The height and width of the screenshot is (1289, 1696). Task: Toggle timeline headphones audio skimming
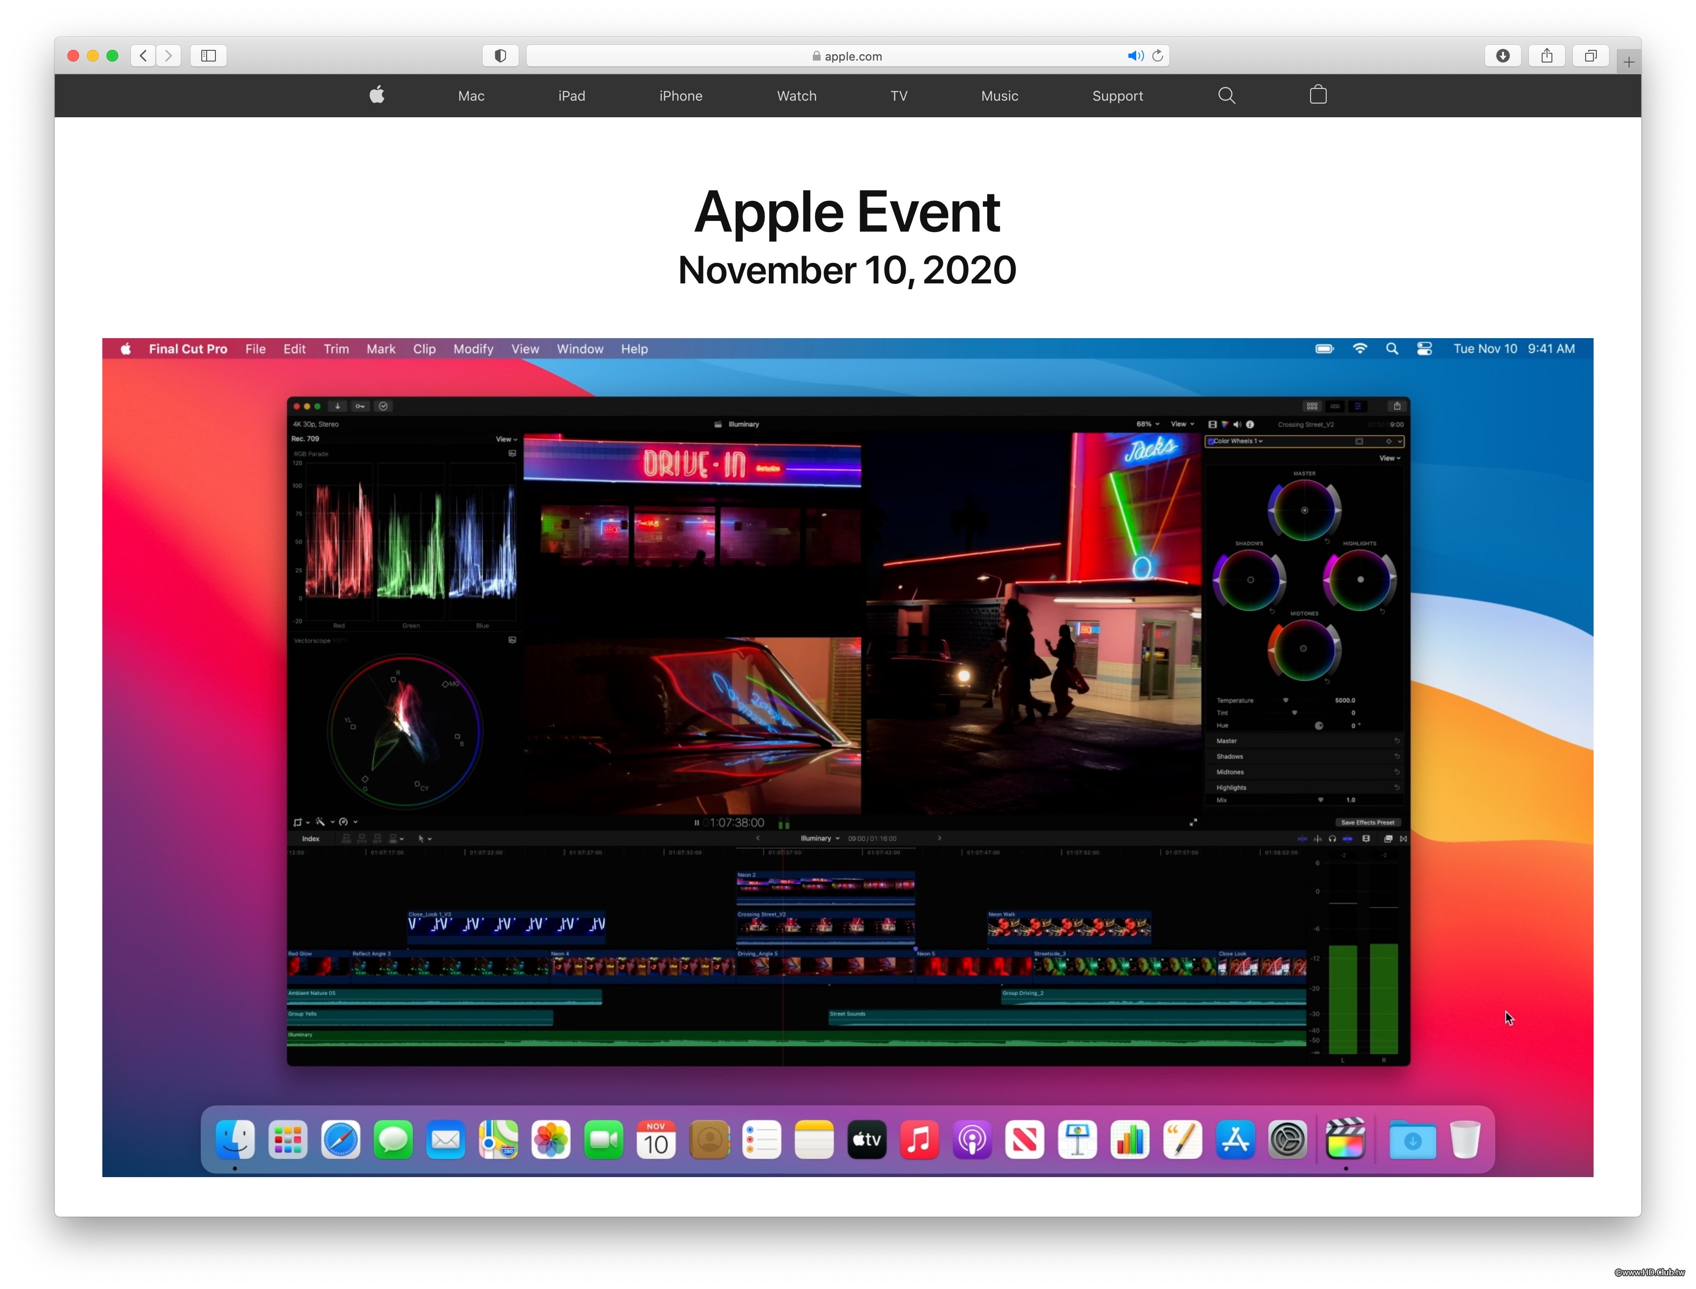click(1333, 838)
